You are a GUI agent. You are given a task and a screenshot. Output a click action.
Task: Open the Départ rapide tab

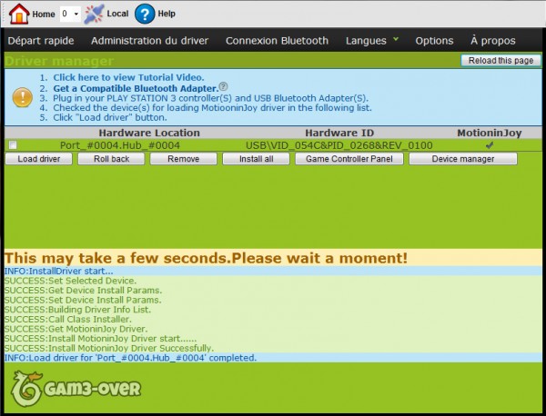click(x=41, y=41)
